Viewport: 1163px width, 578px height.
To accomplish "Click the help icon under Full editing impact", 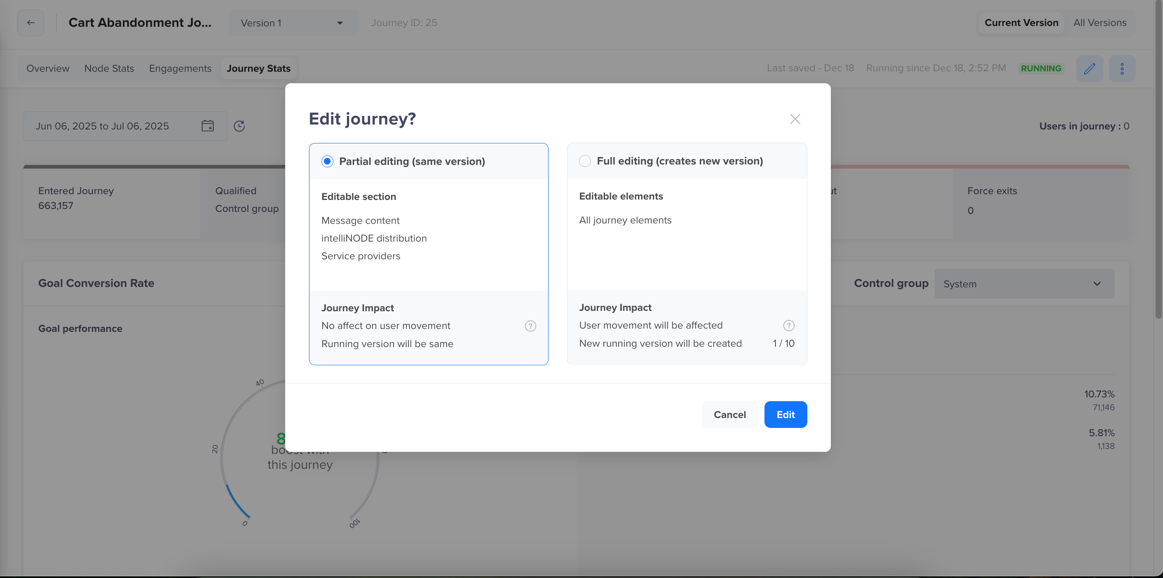I will tap(788, 325).
